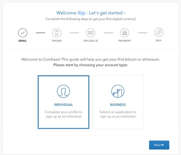Click the Individual person silhouette icon

[x=63, y=91]
